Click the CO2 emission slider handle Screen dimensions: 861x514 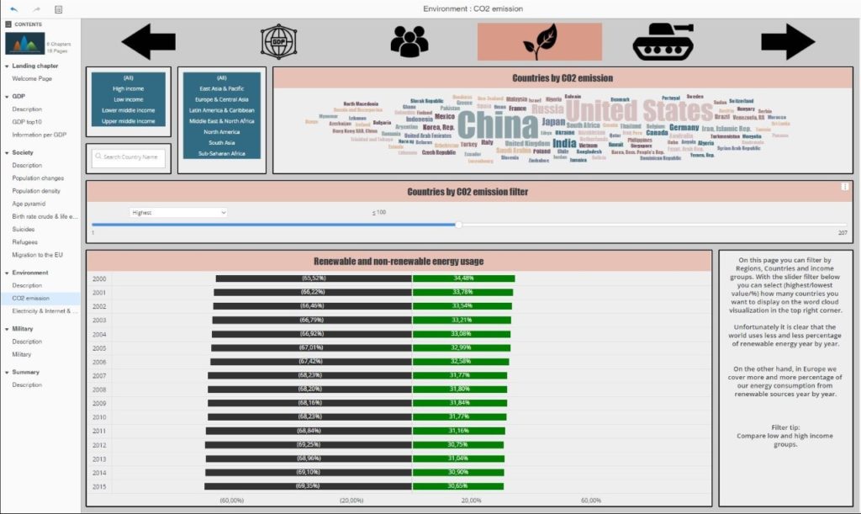(458, 225)
